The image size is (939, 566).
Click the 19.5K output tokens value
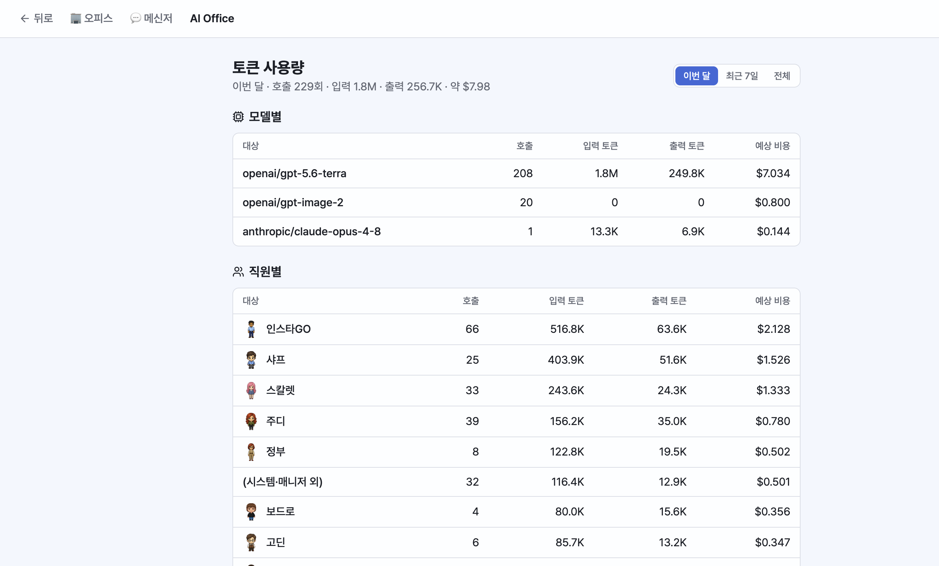(x=673, y=452)
